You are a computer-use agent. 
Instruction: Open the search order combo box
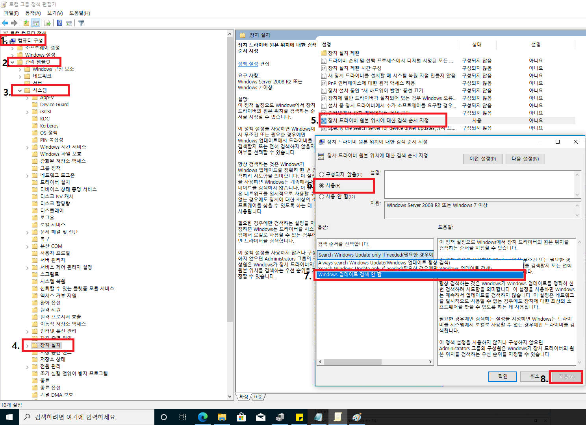(x=375, y=255)
